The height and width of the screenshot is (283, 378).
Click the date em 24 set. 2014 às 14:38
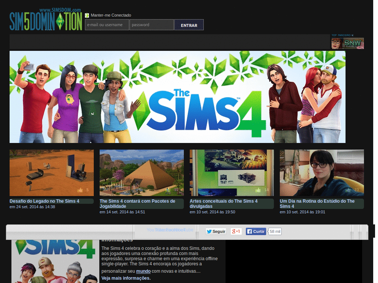click(32, 207)
